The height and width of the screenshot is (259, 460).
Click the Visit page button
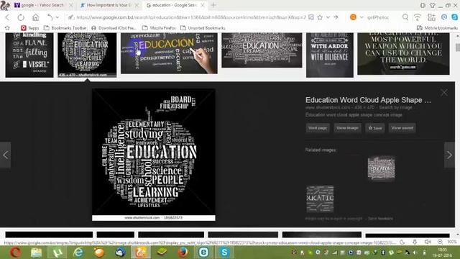coord(318,128)
